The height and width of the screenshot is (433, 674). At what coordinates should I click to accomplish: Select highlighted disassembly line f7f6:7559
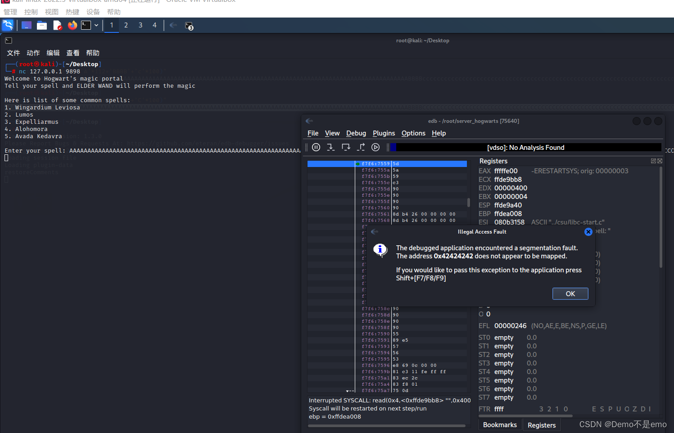tap(387, 164)
